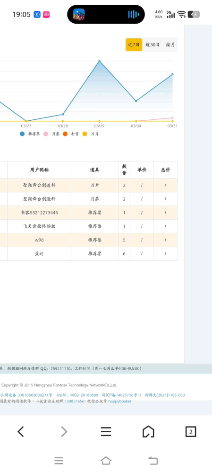Tap the 19:05 clock in status bar

point(22,14)
